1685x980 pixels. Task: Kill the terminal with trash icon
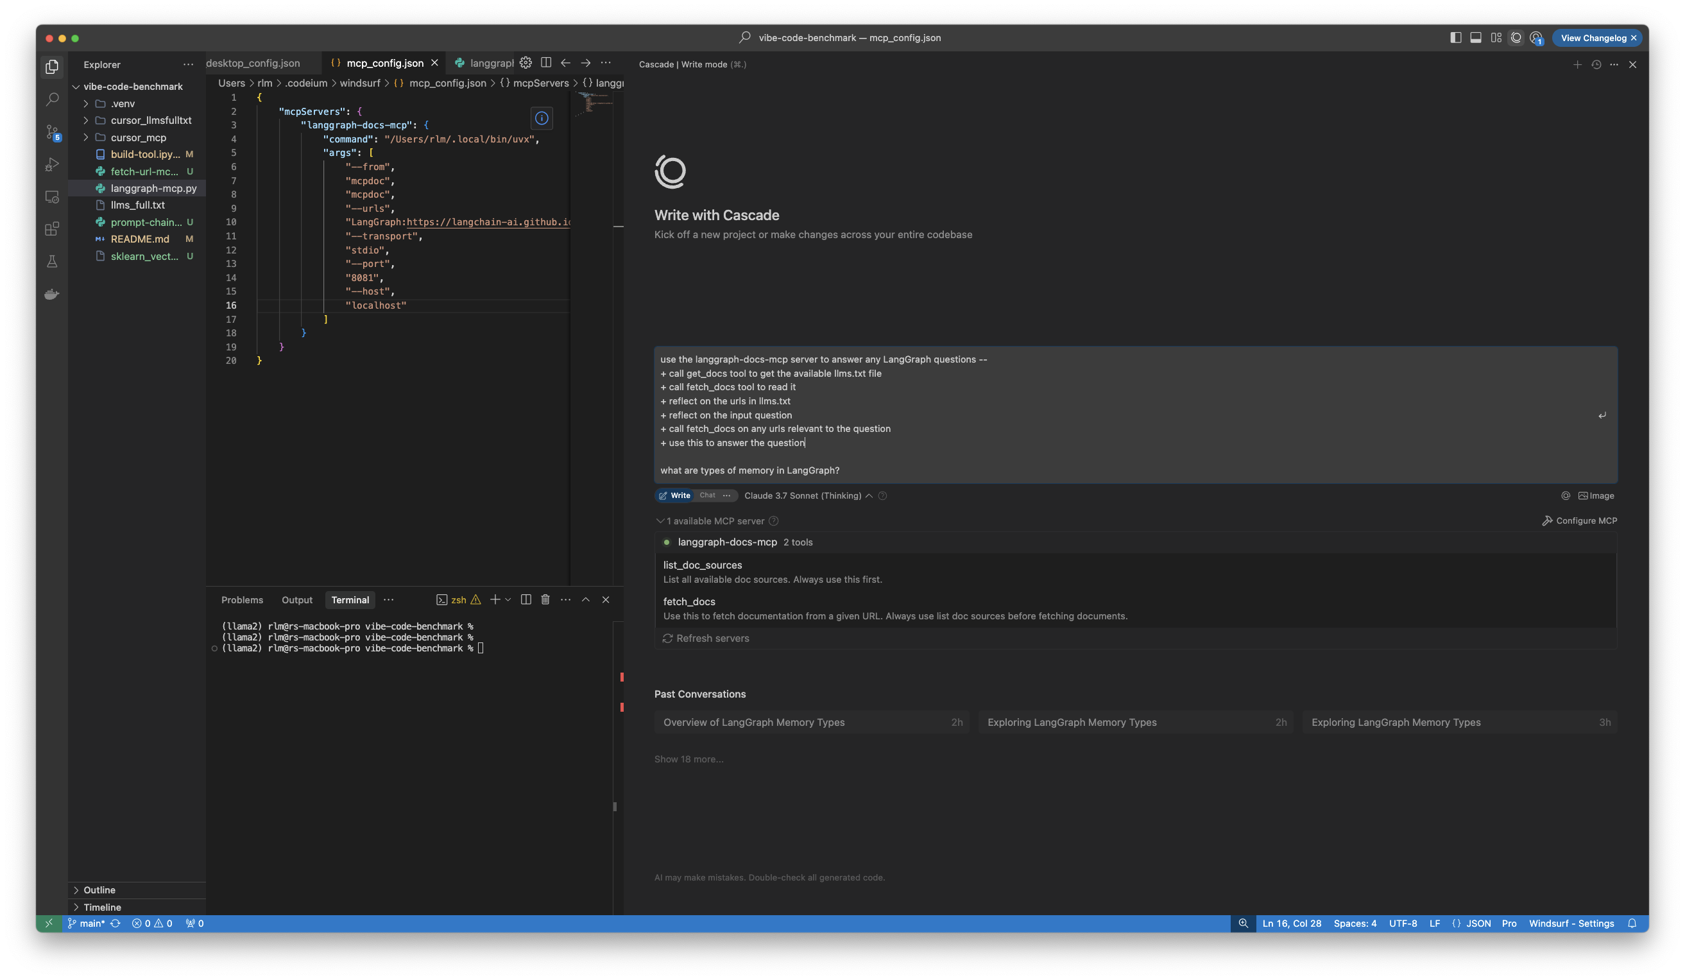(545, 599)
